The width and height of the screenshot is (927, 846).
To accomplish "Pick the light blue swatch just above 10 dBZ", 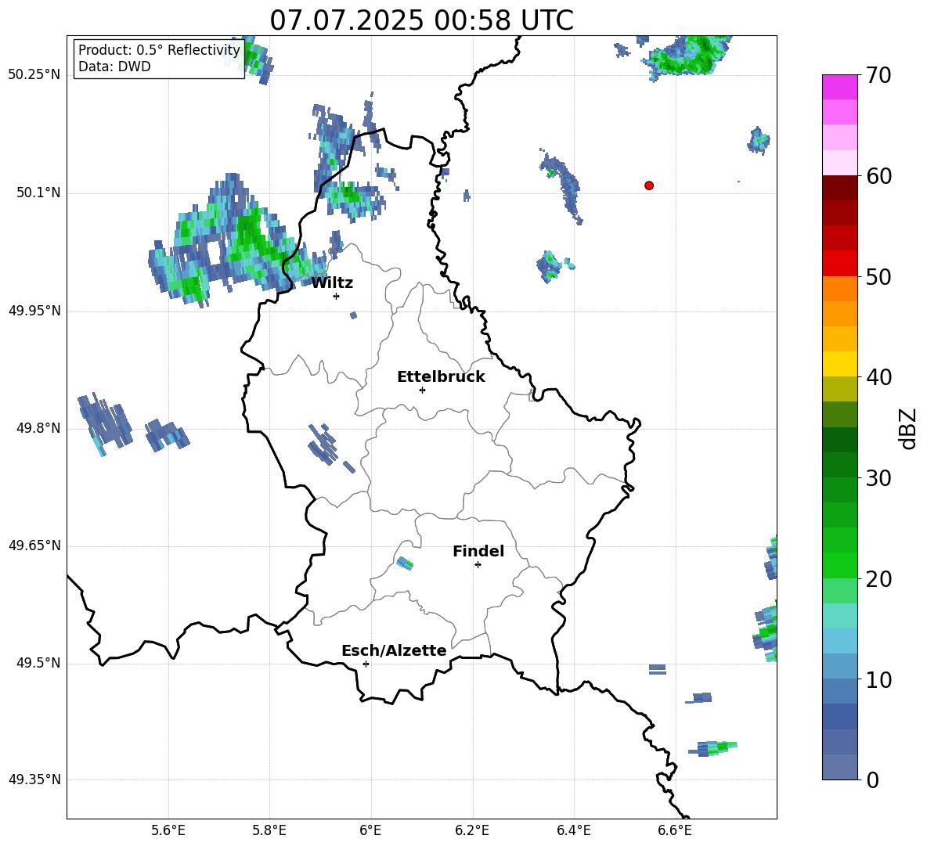I will (x=839, y=666).
